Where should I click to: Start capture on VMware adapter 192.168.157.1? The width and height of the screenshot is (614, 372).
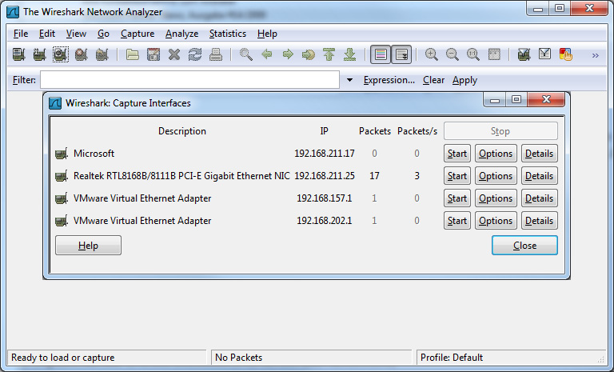point(457,198)
